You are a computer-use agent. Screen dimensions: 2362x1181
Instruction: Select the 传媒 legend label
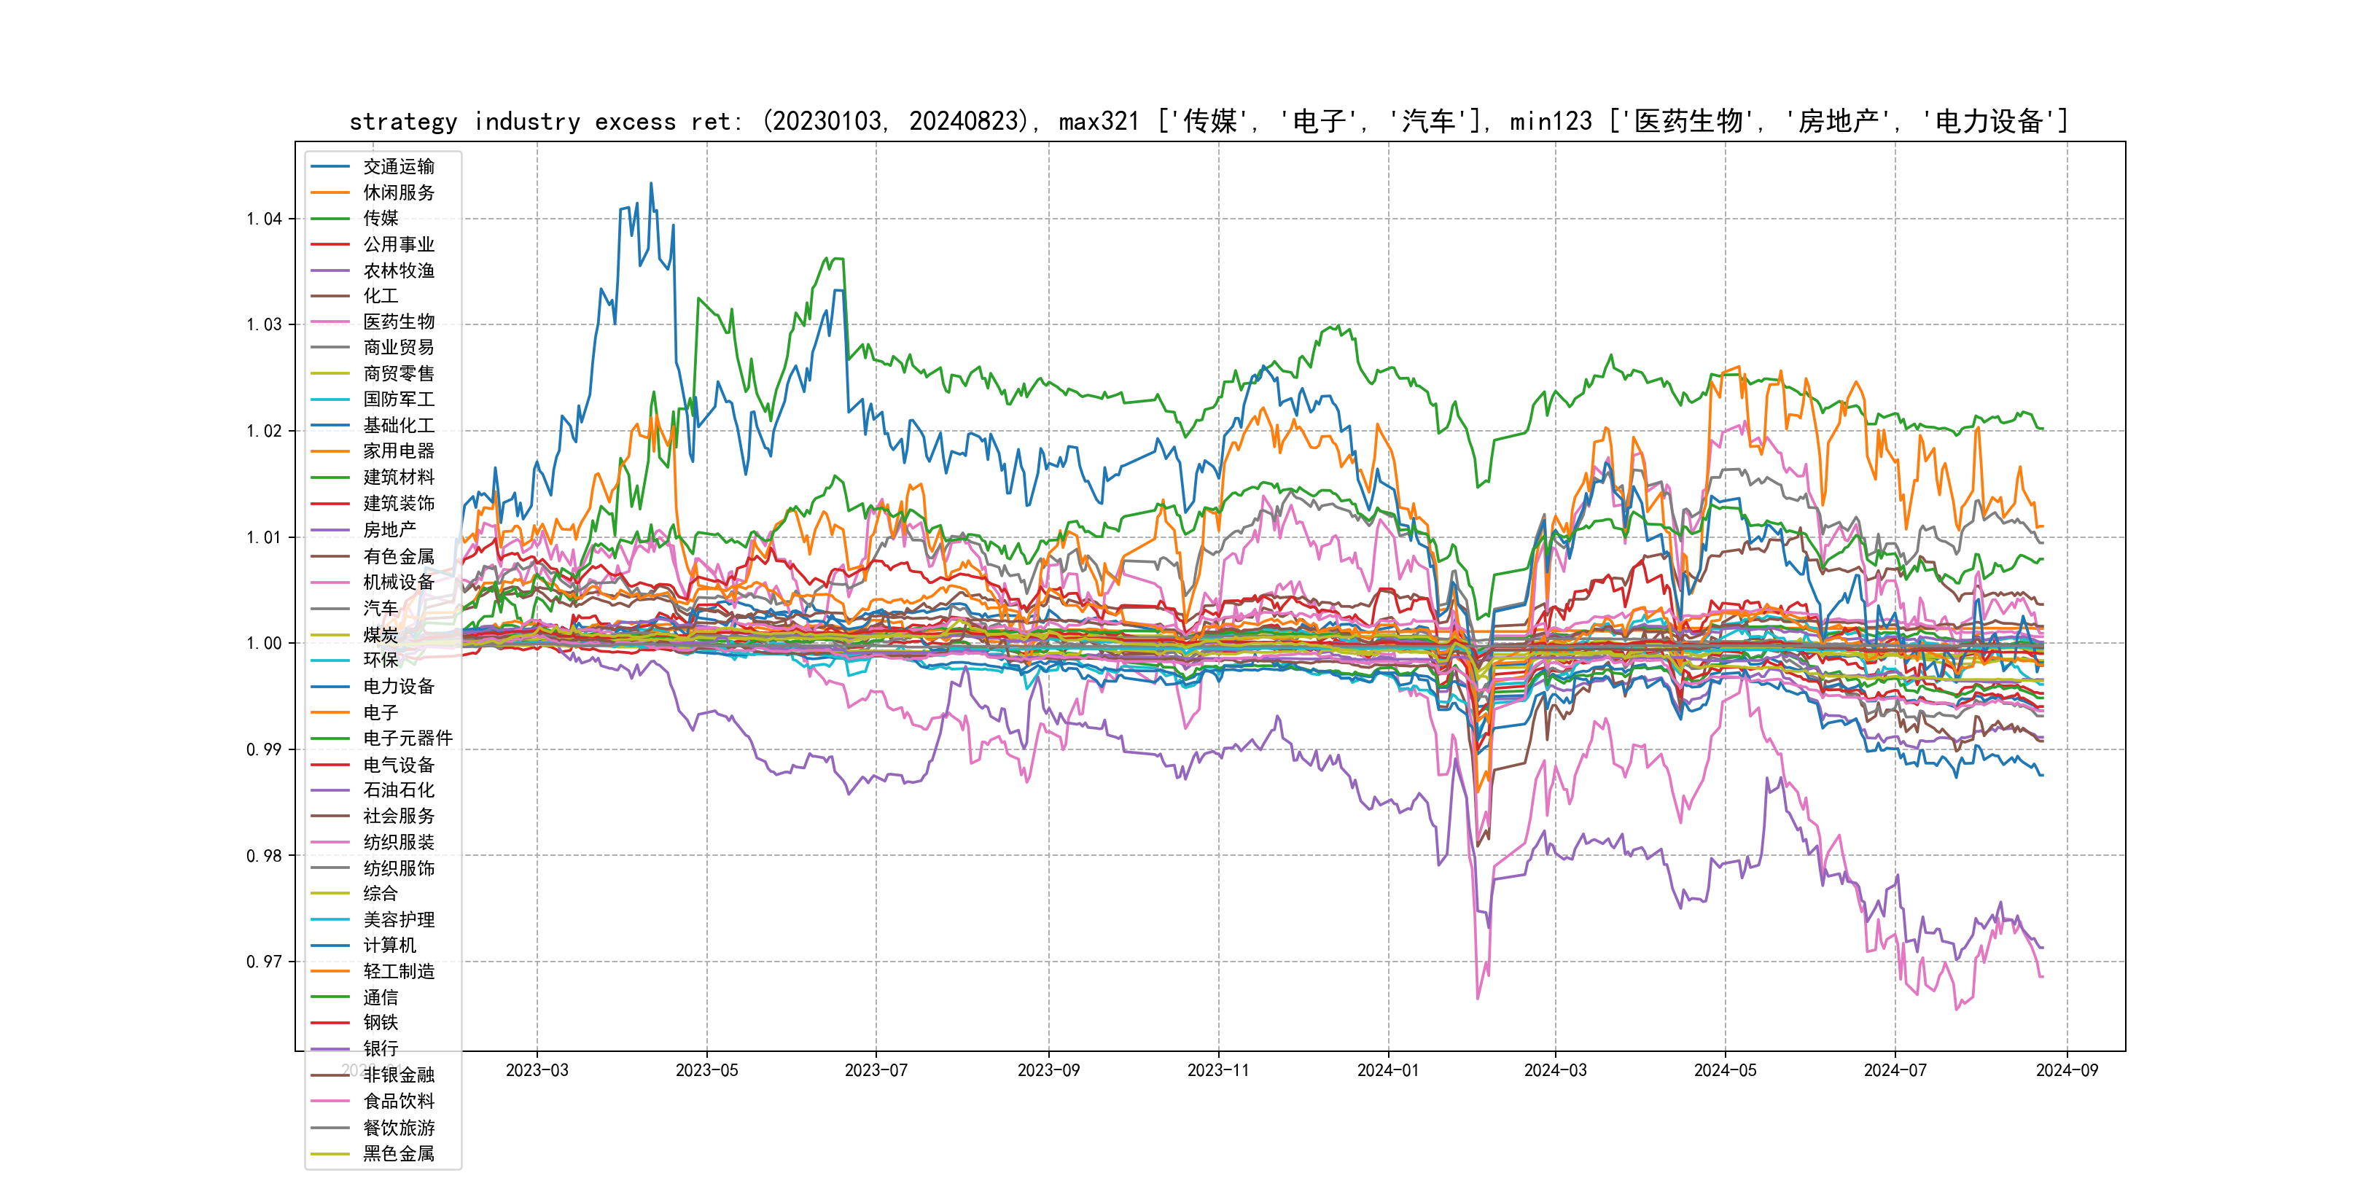[x=381, y=218]
